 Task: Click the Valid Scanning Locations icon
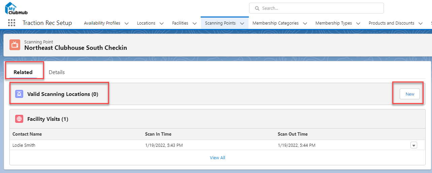click(x=19, y=94)
